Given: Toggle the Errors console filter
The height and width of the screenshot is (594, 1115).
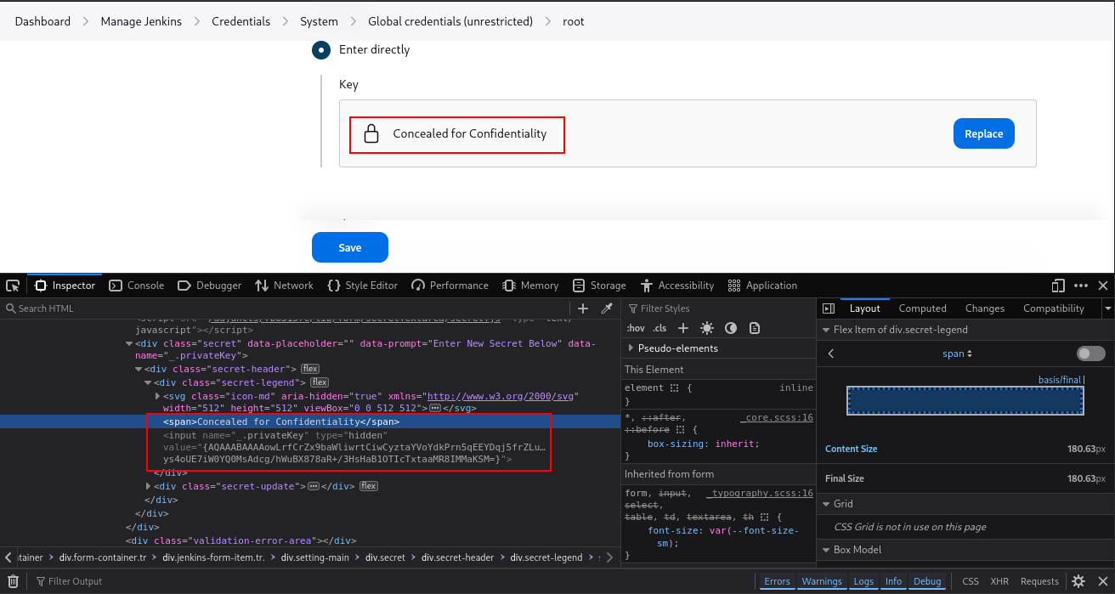Looking at the screenshot, I should tap(777, 581).
